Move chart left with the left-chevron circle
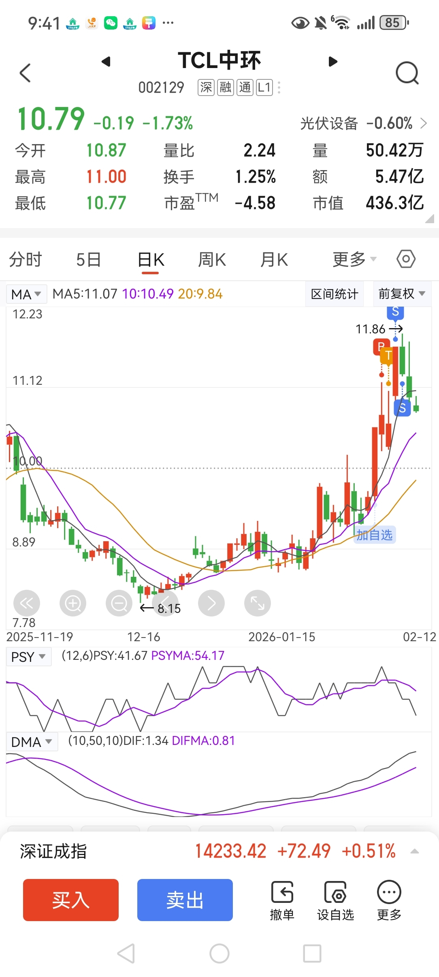 pos(165,603)
